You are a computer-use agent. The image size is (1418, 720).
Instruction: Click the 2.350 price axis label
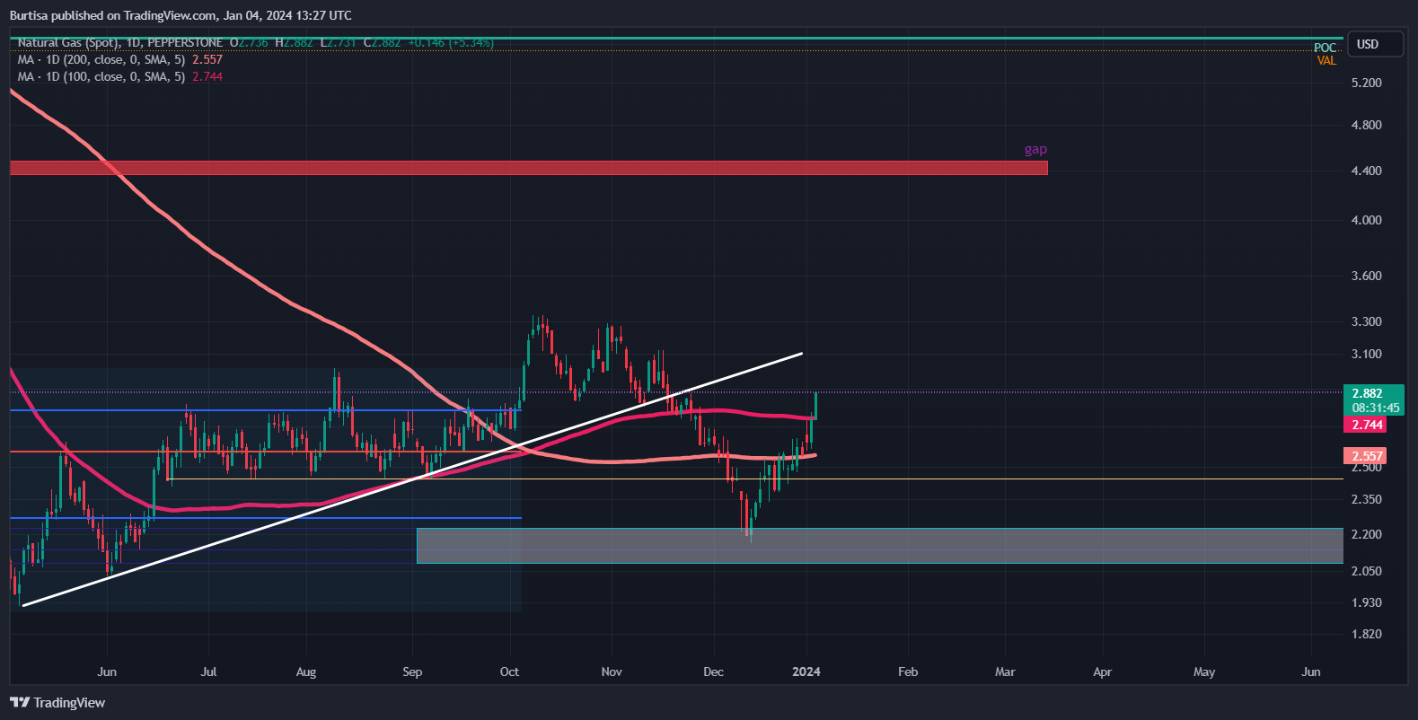pyautogui.click(x=1366, y=499)
